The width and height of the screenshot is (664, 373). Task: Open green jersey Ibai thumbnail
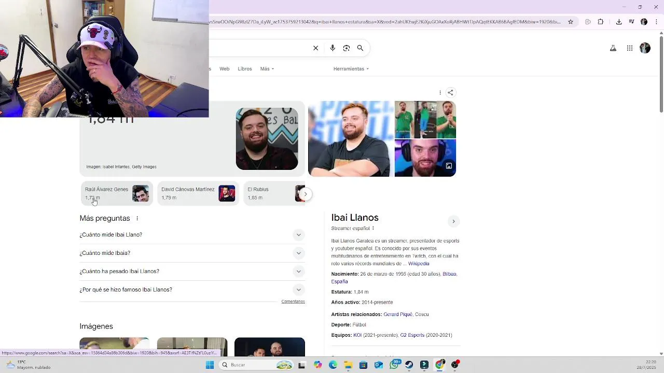click(x=425, y=120)
